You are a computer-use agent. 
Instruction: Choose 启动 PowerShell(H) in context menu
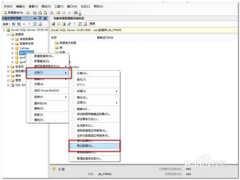(48, 91)
